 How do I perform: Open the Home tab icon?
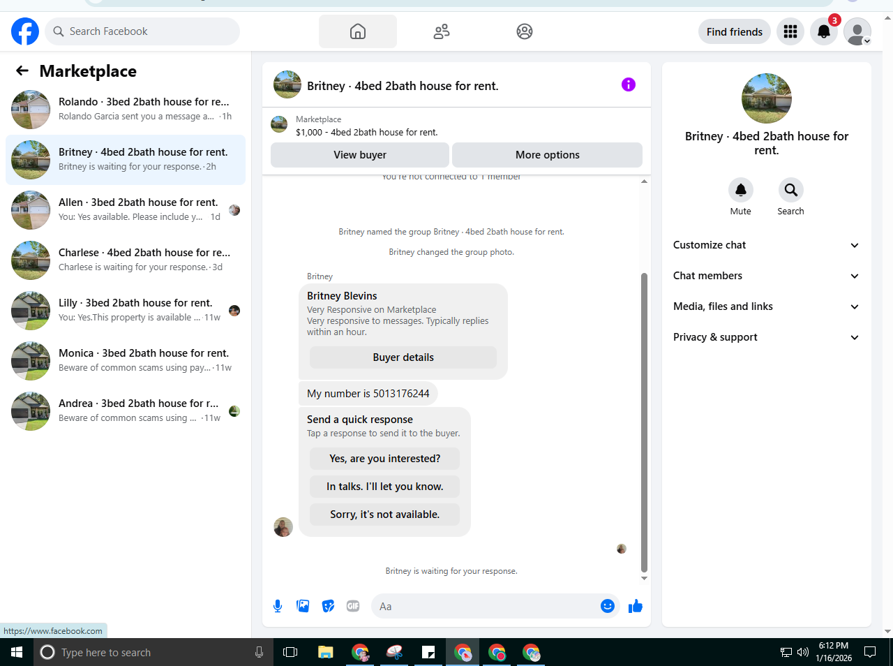[358, 31]
